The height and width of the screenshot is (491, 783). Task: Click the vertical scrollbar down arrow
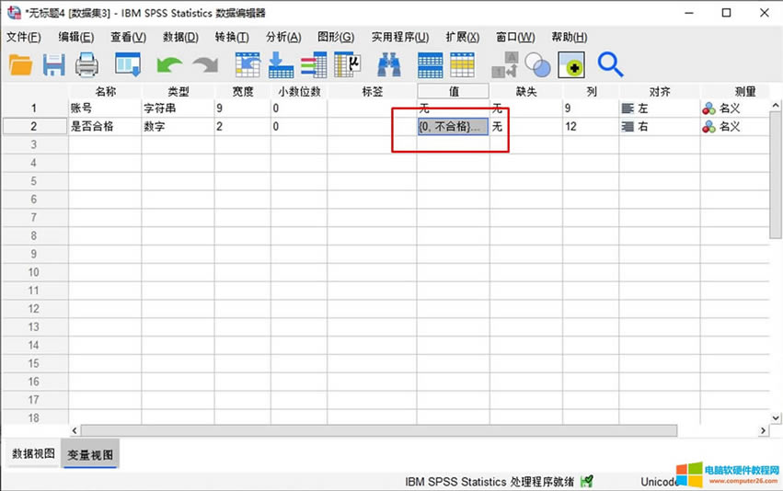click(x=776, y=418)
